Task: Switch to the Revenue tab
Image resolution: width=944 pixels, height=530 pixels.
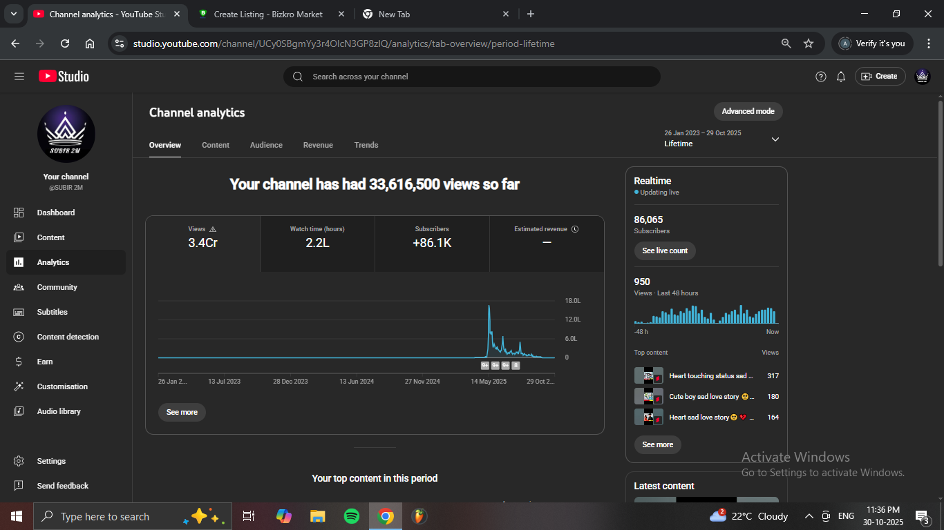Action: (x=318, y=145)
